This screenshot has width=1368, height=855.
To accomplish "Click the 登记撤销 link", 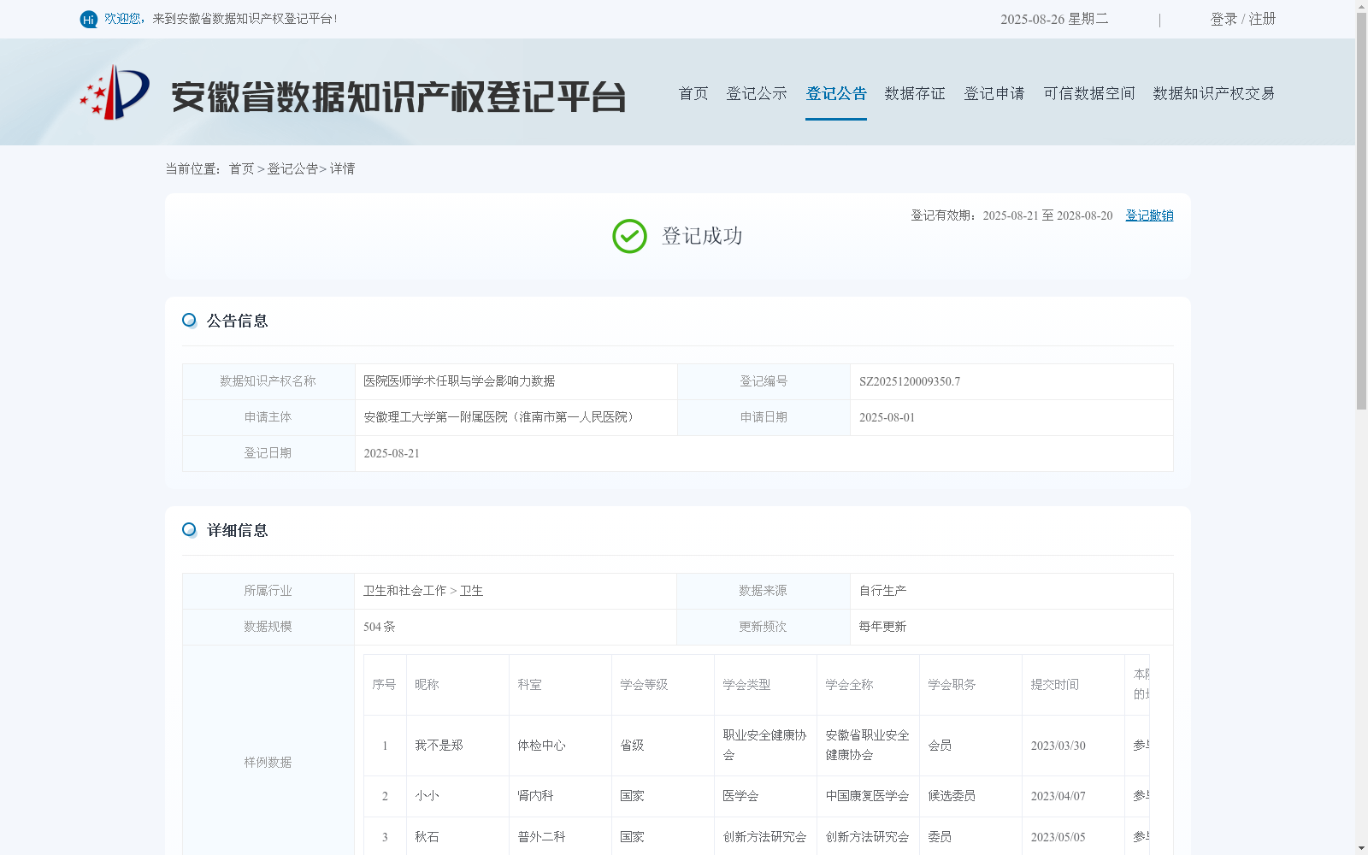I will 1149,215.
